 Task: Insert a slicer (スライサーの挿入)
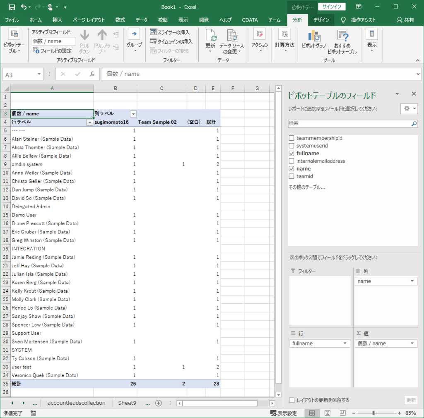pos(170,32)
